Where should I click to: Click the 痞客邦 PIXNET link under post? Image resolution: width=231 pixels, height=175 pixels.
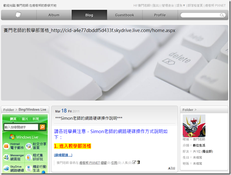(90, 163)
